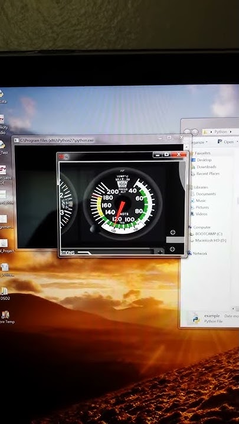The image size is (239, 424).
Task: Open the Music library
Action: tap(201, 201)
